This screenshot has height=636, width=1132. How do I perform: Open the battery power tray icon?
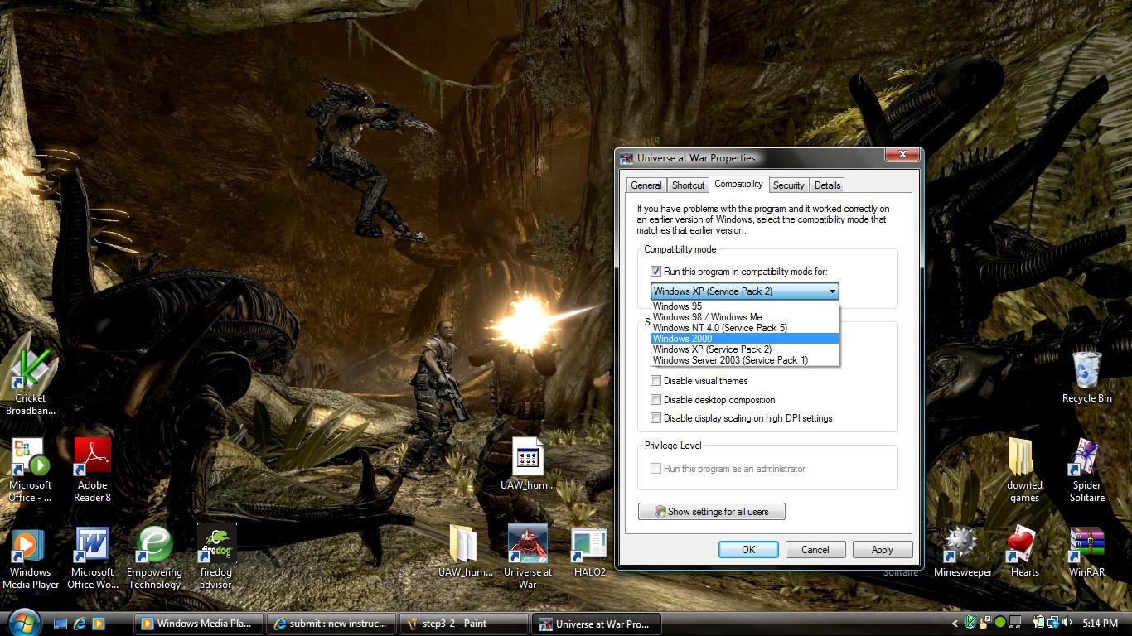1037,623
